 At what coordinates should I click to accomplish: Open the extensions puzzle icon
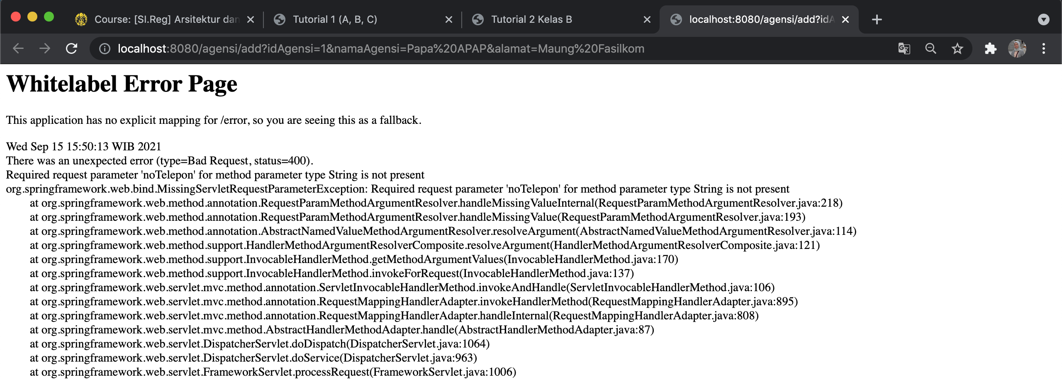(x=991, y=48)
